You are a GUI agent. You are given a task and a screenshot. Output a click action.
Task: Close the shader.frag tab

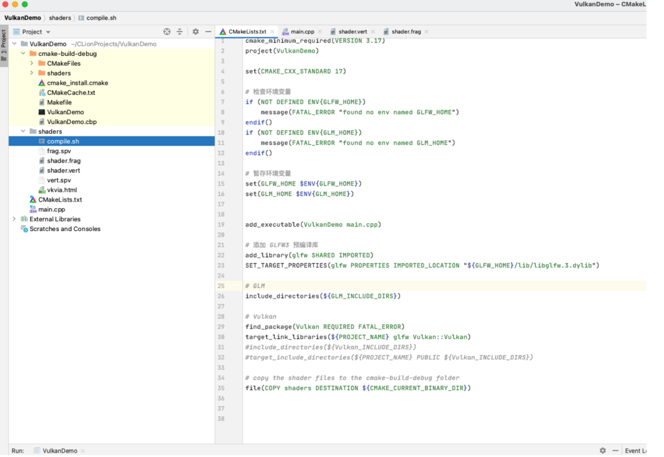(x=427, y=32)
